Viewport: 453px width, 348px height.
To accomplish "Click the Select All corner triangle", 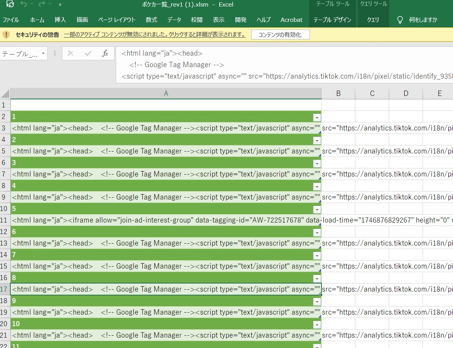I will pyautogui.click(x=5, y=94).
